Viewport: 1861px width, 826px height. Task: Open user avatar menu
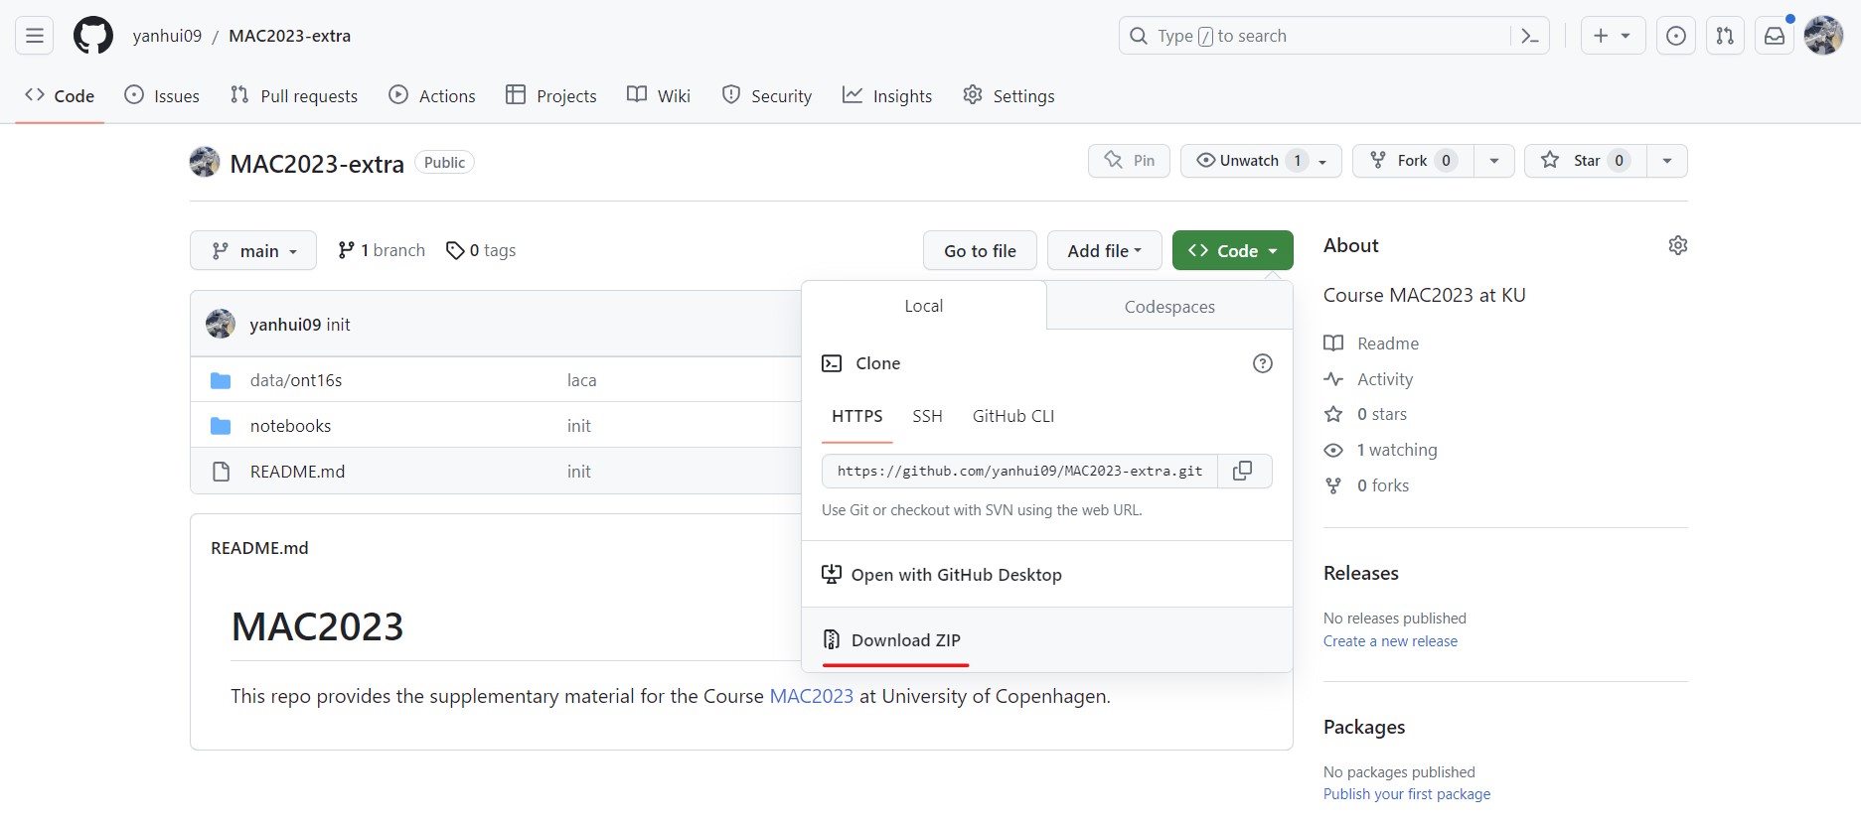click(x=1823, y=36)
